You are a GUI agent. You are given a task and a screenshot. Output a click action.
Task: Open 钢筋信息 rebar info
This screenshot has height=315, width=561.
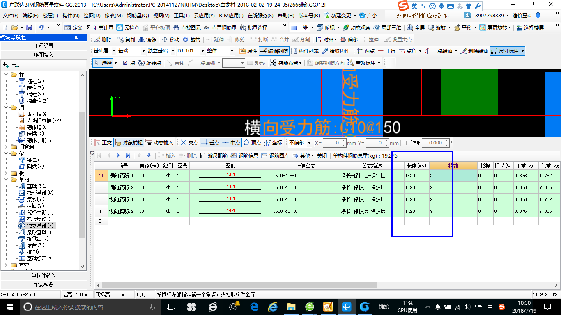click(244, 156)
